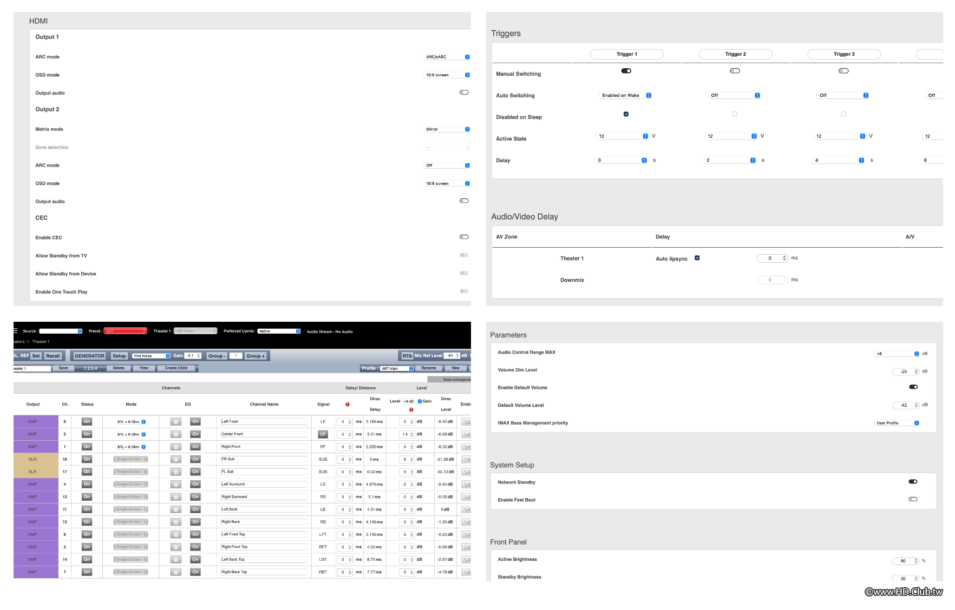Turn on Enable Fast Boot
Viewport: 955px width, 610px height.
pyautogui.click(x=913, y=499)
